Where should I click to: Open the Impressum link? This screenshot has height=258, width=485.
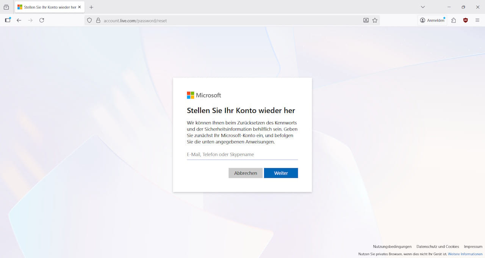tap(473, 247)
